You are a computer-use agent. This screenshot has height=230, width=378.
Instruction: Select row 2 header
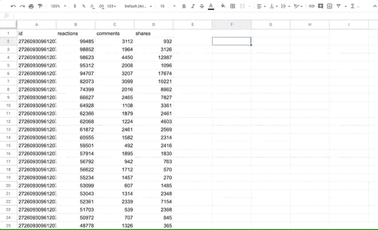8,41
